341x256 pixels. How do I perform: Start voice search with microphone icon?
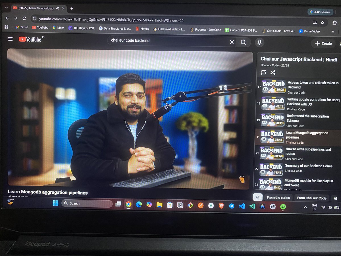[259, 42]
